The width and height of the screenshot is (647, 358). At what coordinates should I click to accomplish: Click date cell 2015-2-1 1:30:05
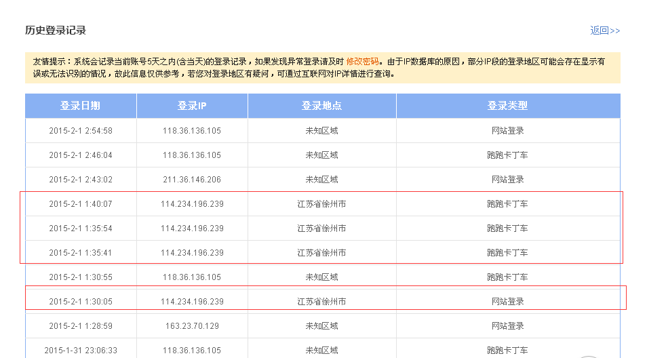pos(81,302)
